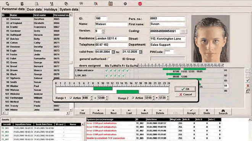Open help via round question-mark toolbar icon
252x141 pixels.
pos(125,4)
